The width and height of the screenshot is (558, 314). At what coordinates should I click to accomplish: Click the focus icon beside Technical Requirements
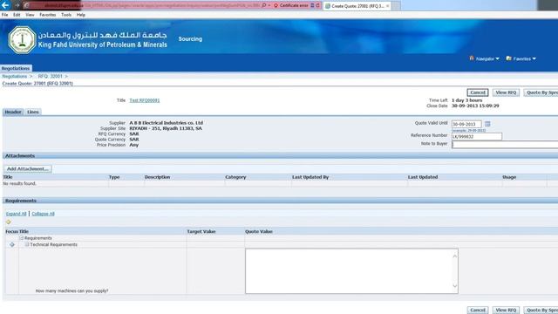pyautogui.click(x=12, y=244)
